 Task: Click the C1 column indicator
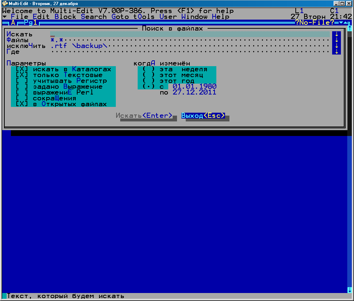pyautogui.click(x=334, y=11)
